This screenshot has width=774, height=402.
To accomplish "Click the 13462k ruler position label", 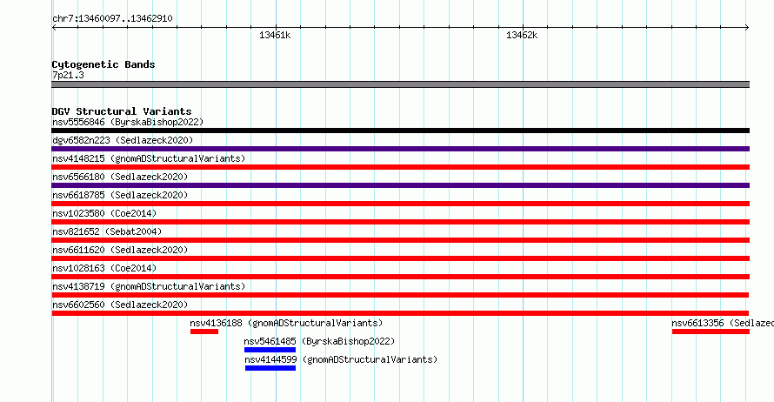I will [x=522, y=35].
